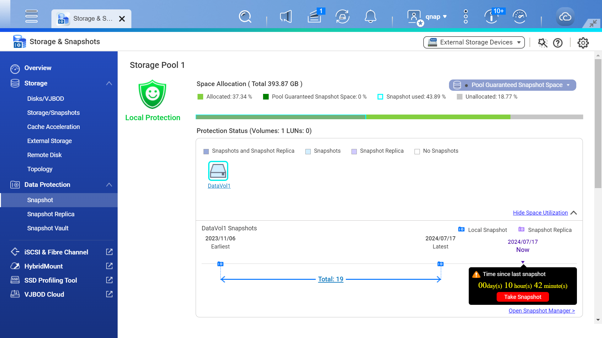This screenshot has height=338, width=602.
Task: Click the Hide Space Utilization link
Action: pyautogui.click(x=540, y=213)
